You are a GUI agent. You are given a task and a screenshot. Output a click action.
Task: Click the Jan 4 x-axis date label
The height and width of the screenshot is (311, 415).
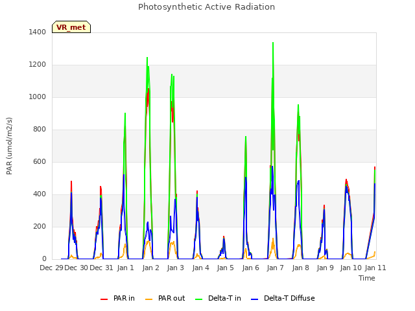(200, 268)
